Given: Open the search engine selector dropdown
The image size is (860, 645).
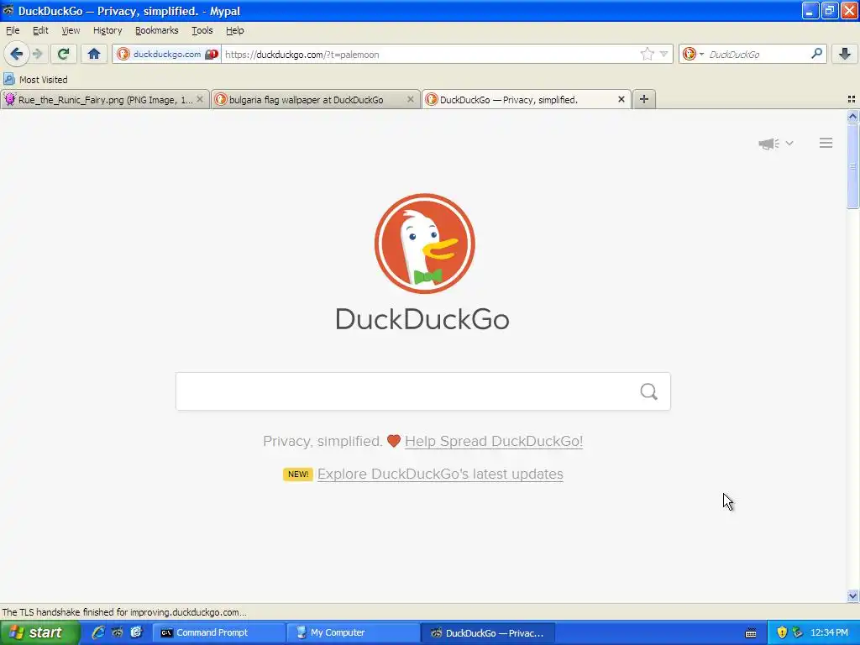Looking at the screenshot, I should (693, 54).
